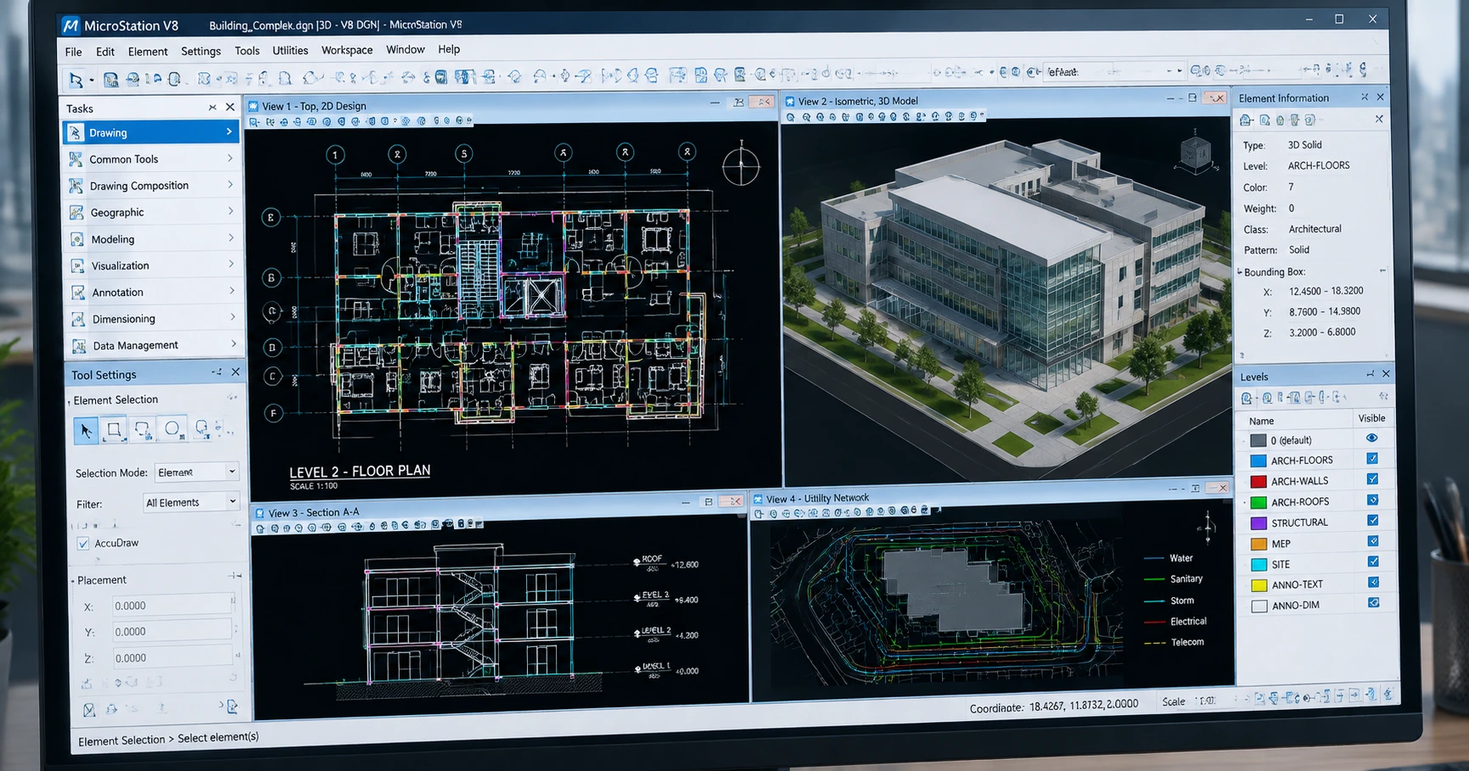Click the MicroStation app logo in title bar
This screenshot has width=1469, height=771.
click(70, 25)
